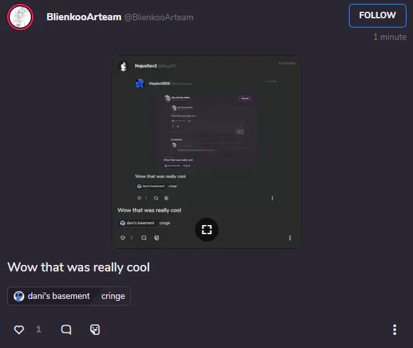Click the NojusSav2 avatar in the embedded screenshot

click(x=123, y=66)
